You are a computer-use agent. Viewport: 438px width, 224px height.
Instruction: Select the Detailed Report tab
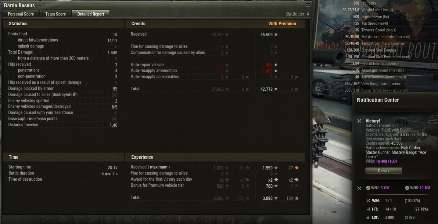pyautogui.click(x=91, y=14)
